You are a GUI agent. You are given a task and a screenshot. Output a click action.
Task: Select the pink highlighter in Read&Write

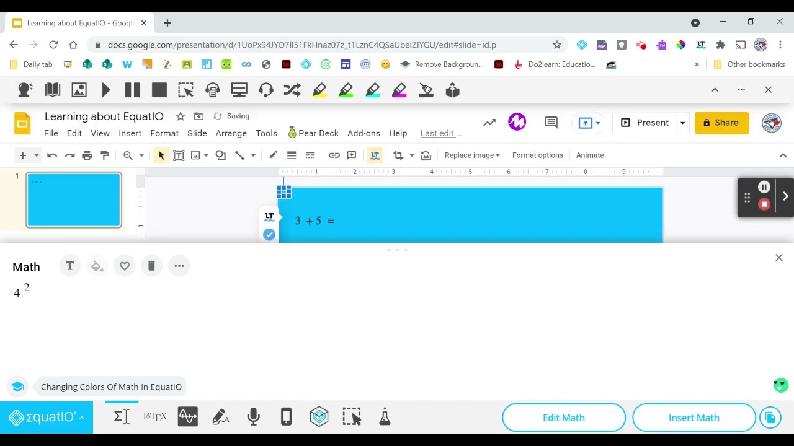point(399,90)
